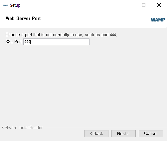The image size is (167, 141).
Task: Click the WAMP logo in header
Action: tap(158, 20)
